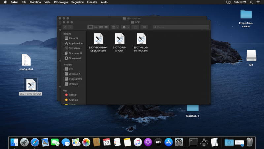Viewport: 264px width, 149px height.
Task: Open the Apple menu
Action: (x=5, y=2)
